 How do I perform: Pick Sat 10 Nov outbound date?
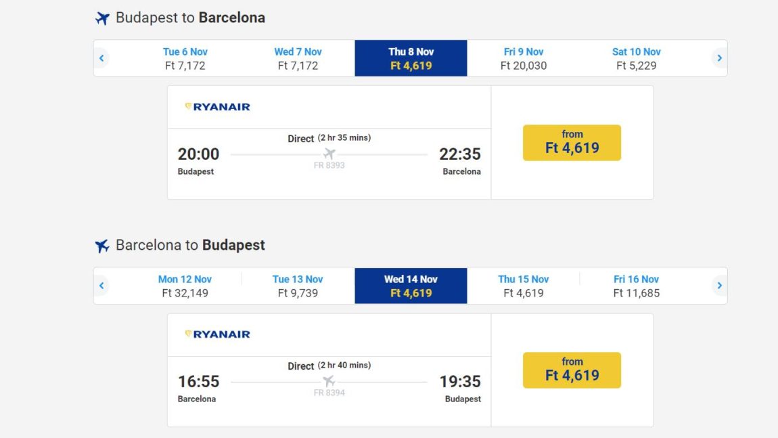pos(636,58)
